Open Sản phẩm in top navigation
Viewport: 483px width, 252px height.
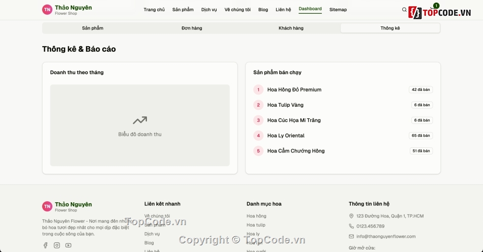tap(183, 10)
